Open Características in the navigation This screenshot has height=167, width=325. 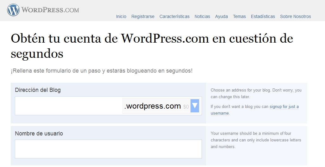point(174,16)
